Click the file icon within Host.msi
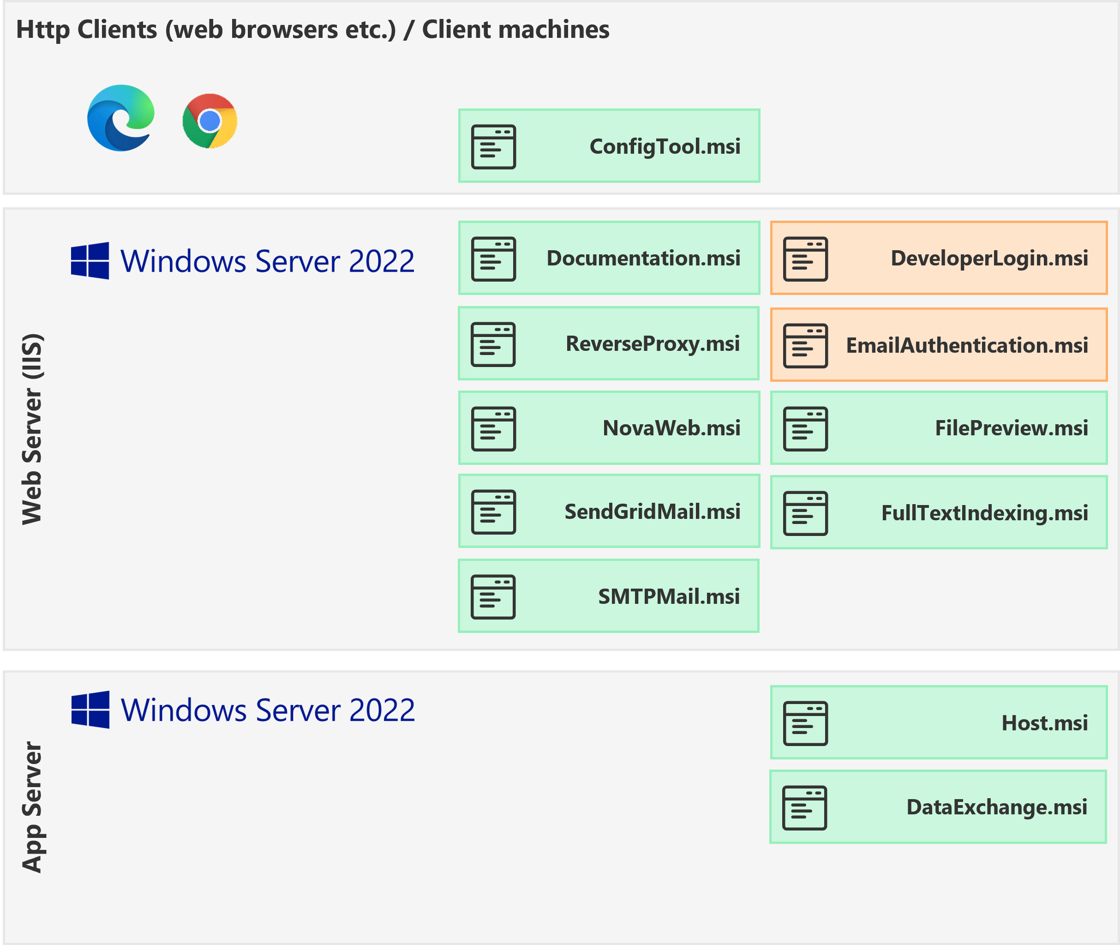Screen dimensions: 1120x945 click(805, 722)
